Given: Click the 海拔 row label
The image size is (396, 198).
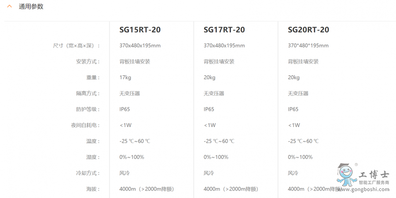Looking at the screenshot, I should click(93, 189).
